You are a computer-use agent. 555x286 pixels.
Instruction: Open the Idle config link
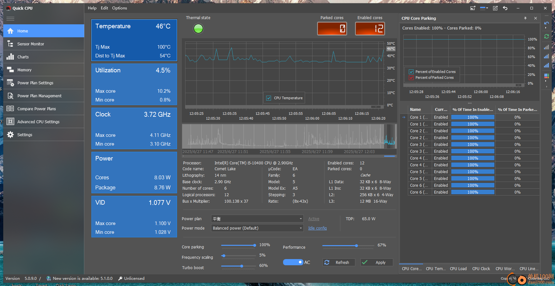tap(317, 228)
